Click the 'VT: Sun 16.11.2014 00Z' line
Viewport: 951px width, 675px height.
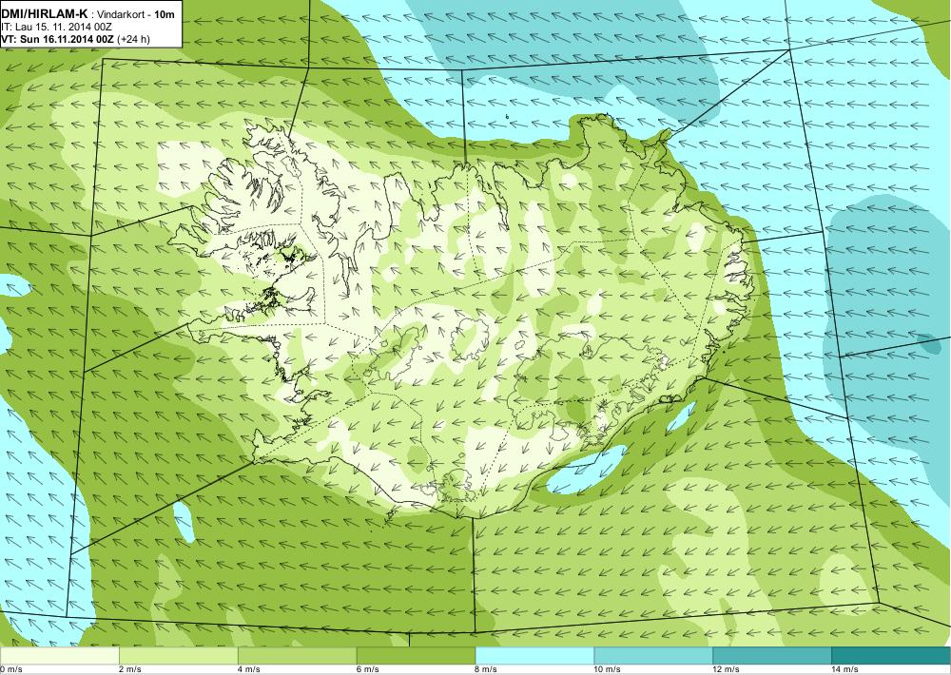click(75, 39)
